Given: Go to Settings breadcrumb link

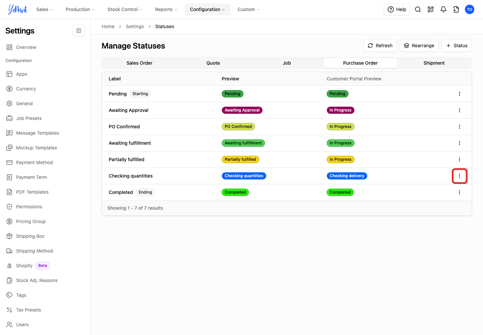Looking at the screenshot, I should point(135,26).
